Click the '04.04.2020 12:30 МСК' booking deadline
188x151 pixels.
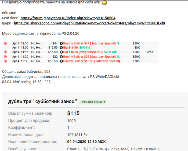(x=86, y=142)
